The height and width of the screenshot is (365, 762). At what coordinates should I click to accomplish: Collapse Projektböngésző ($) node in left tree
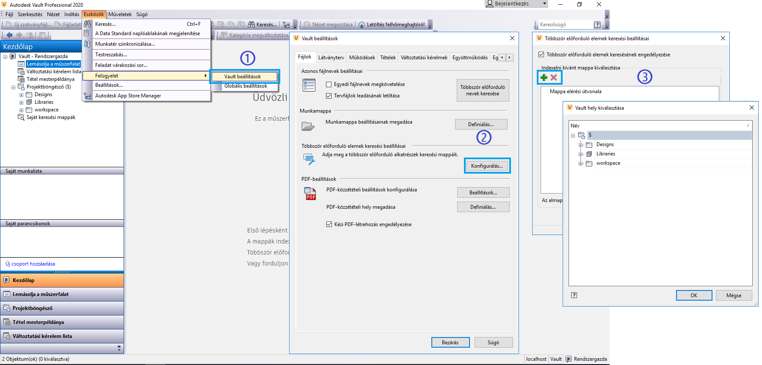(13, 87)
